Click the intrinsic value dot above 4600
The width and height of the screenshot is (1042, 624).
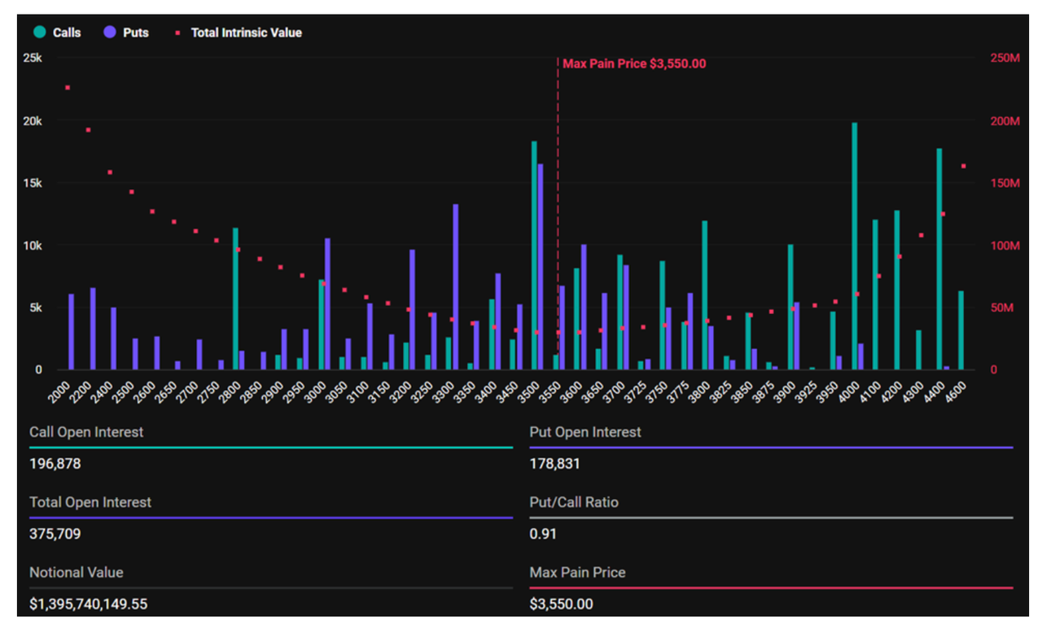pos(963,166)
